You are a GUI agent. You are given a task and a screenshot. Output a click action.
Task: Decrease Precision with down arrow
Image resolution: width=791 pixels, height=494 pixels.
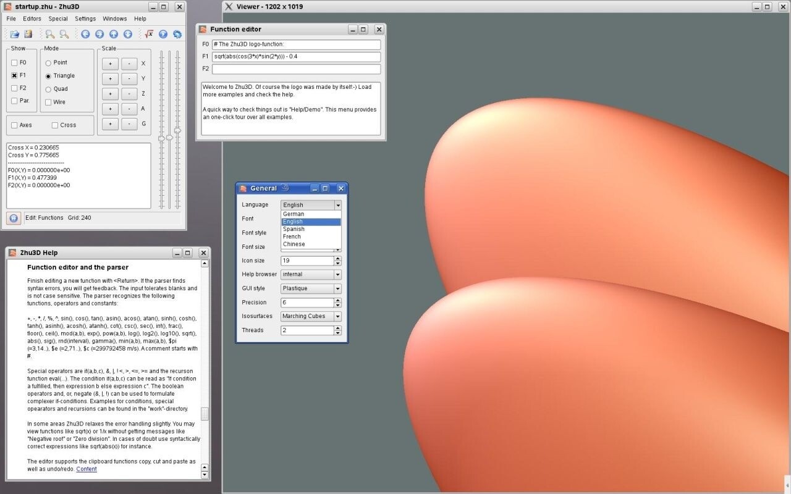(338, 305)
